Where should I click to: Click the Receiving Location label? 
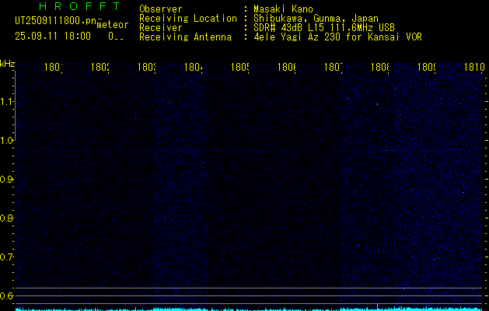(188, 19)
